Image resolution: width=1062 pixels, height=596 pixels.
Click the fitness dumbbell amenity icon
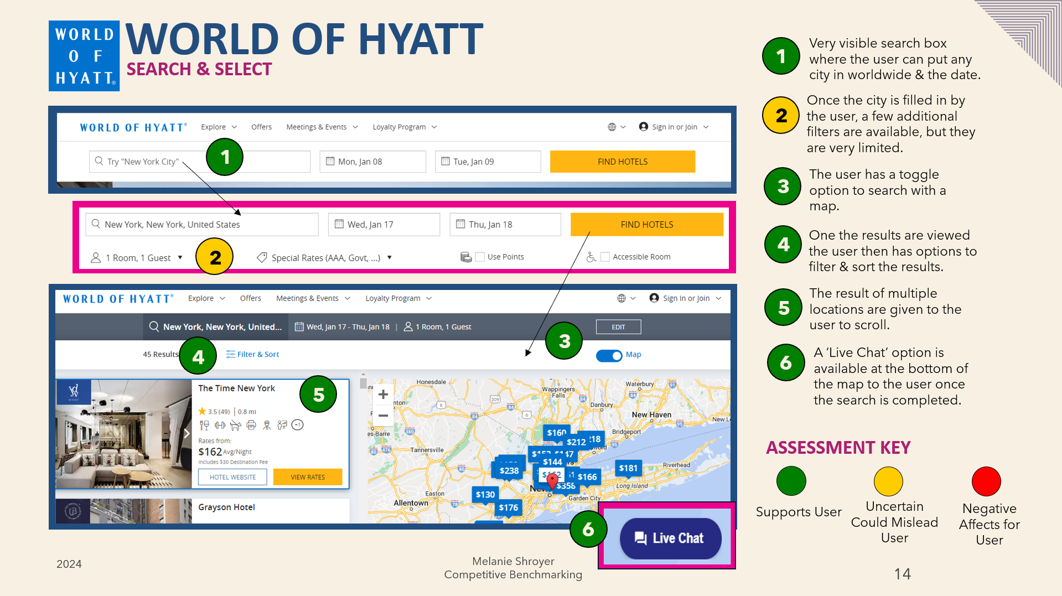click(x=220, y=425)
